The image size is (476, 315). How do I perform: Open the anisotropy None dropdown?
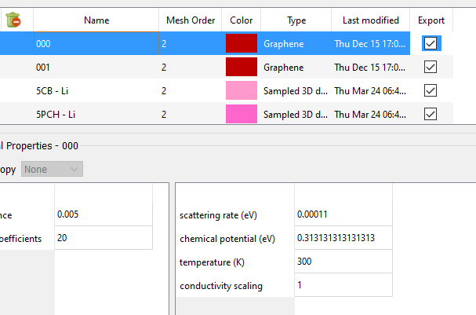click(x=53, y=169)
